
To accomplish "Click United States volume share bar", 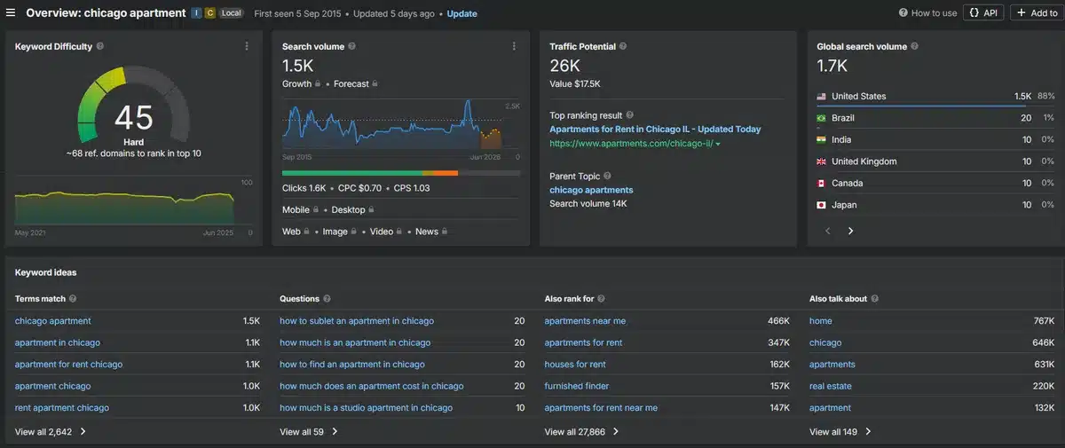I will 935,106.
